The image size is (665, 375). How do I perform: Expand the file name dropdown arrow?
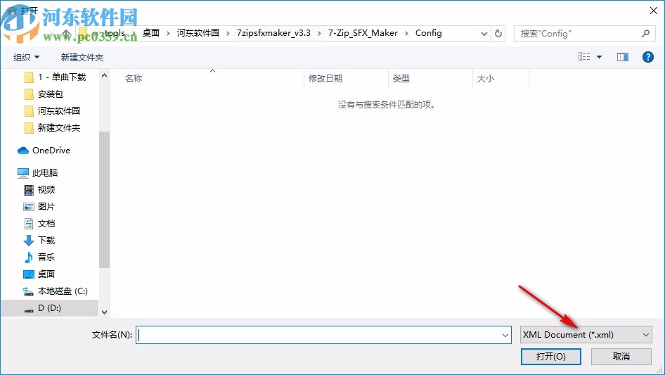505,335
